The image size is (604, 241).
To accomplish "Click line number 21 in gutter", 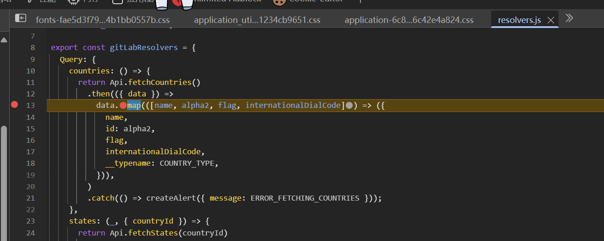I will [x=31, y=198].
